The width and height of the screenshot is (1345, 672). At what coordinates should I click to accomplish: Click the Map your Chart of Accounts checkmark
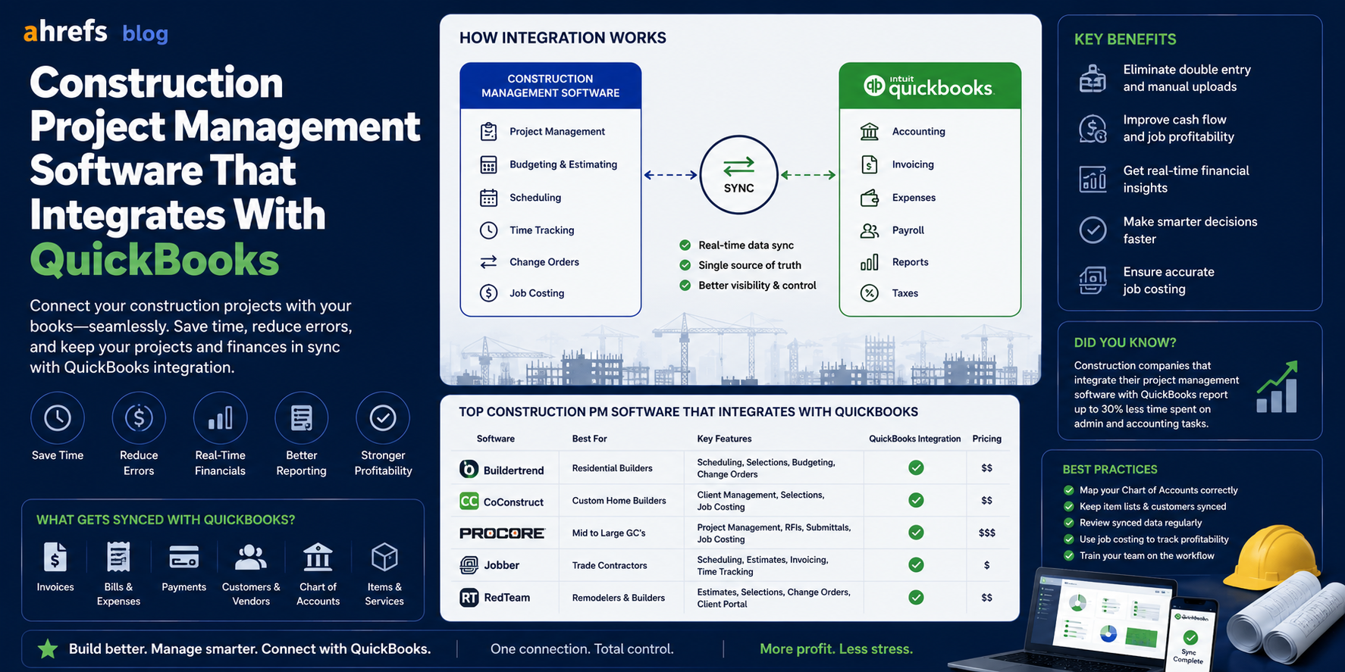coord(1069,490)
